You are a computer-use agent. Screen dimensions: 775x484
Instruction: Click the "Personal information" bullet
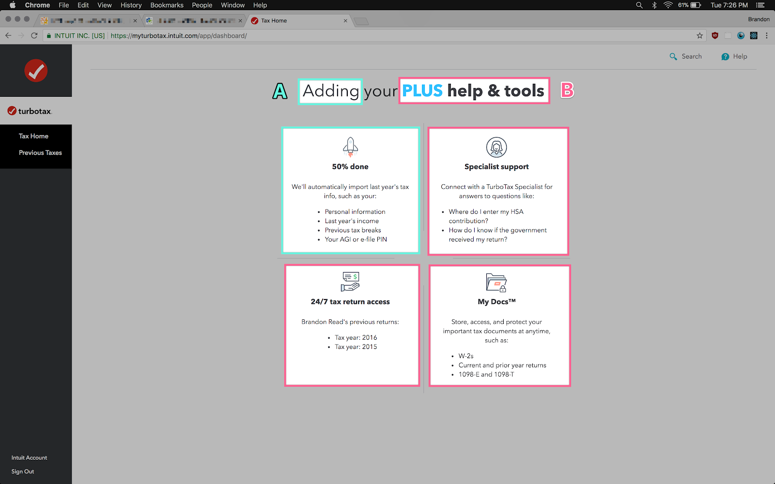(x=355, y=212)
